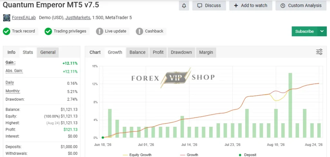
Task: Click the Cashback warning icon
Action: tap(140, 31)
